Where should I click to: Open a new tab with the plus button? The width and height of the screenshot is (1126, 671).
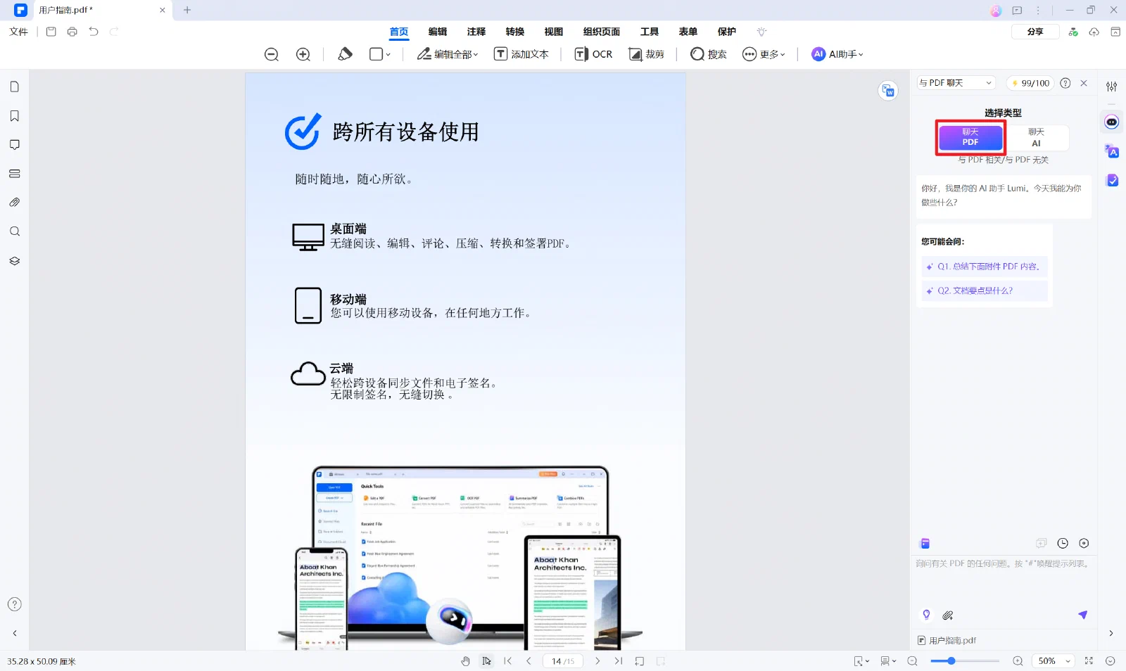[x=187, y=10]
